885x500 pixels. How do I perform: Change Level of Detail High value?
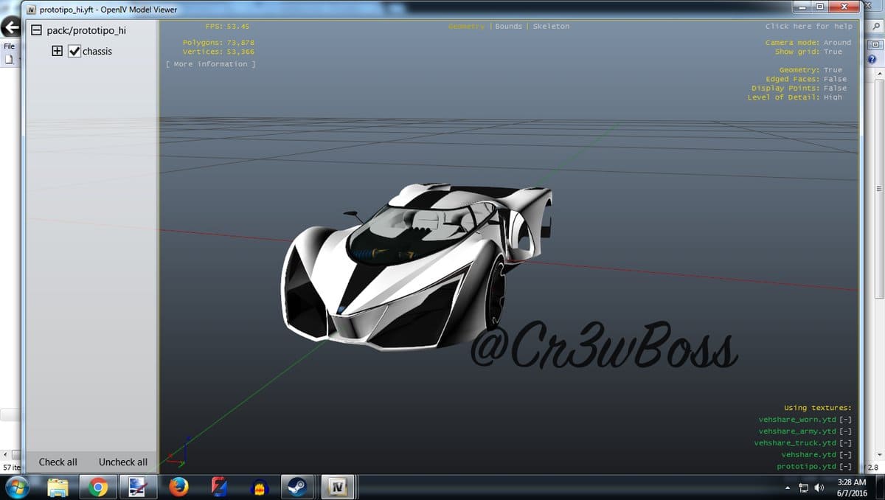[x=833, y=97]
